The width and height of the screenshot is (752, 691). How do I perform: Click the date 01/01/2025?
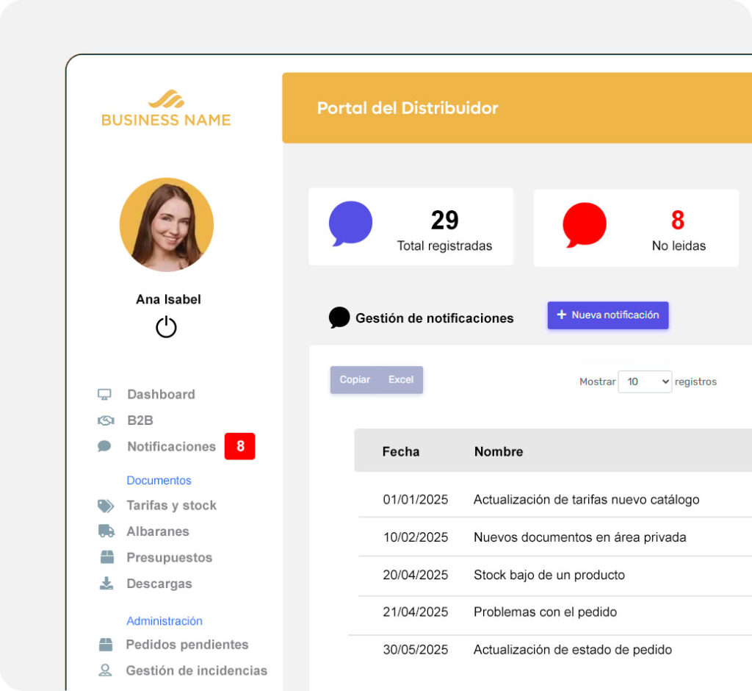pos(416,499)
